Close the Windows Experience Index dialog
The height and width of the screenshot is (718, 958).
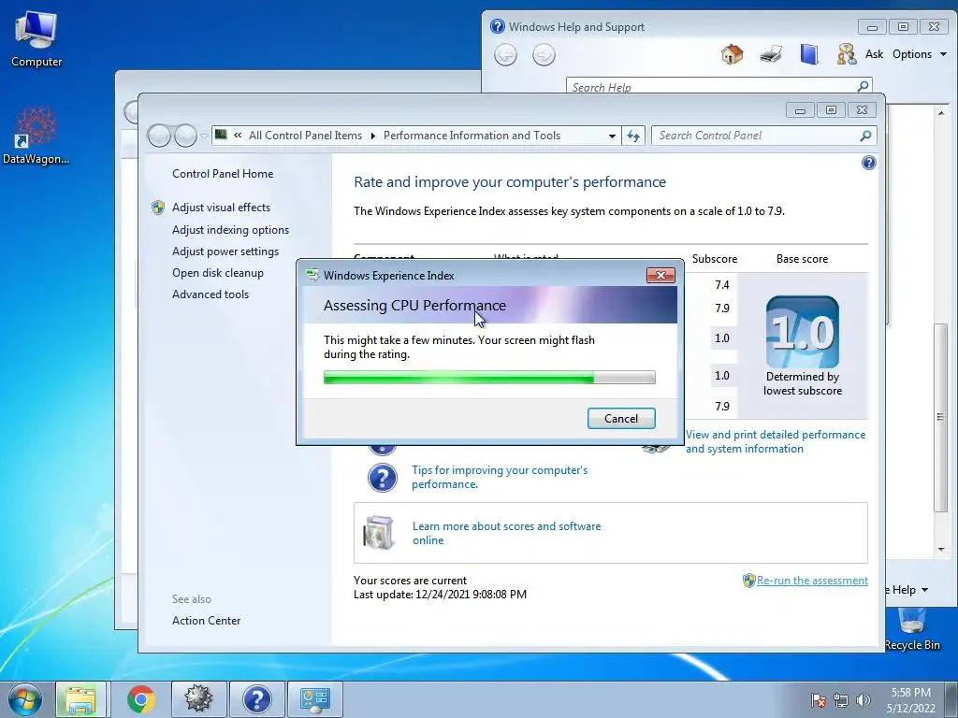click(x=660, y=276)
